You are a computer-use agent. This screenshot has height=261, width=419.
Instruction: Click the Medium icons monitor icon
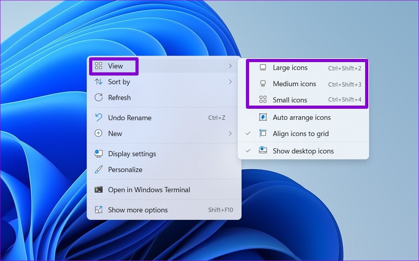(x=263, y=84)
